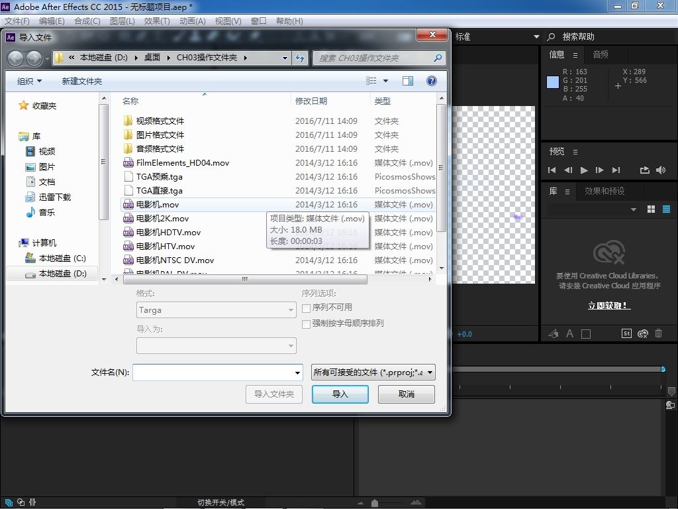
Task: Click the search magnifier in dialog
Action: [x=438, y=58]
